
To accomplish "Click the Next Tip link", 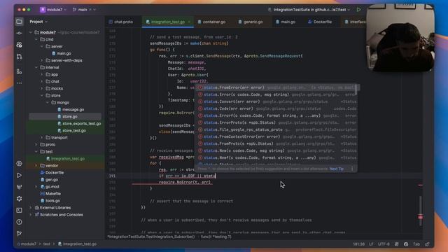I will (x=336, y=169).
